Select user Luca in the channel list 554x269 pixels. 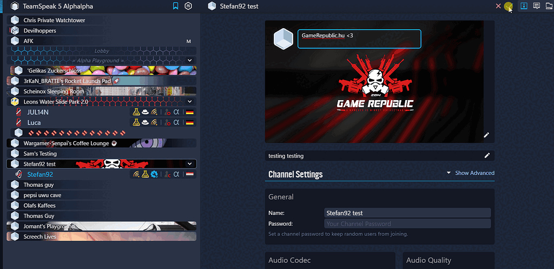pyautogui.click(x=34, y=123)
